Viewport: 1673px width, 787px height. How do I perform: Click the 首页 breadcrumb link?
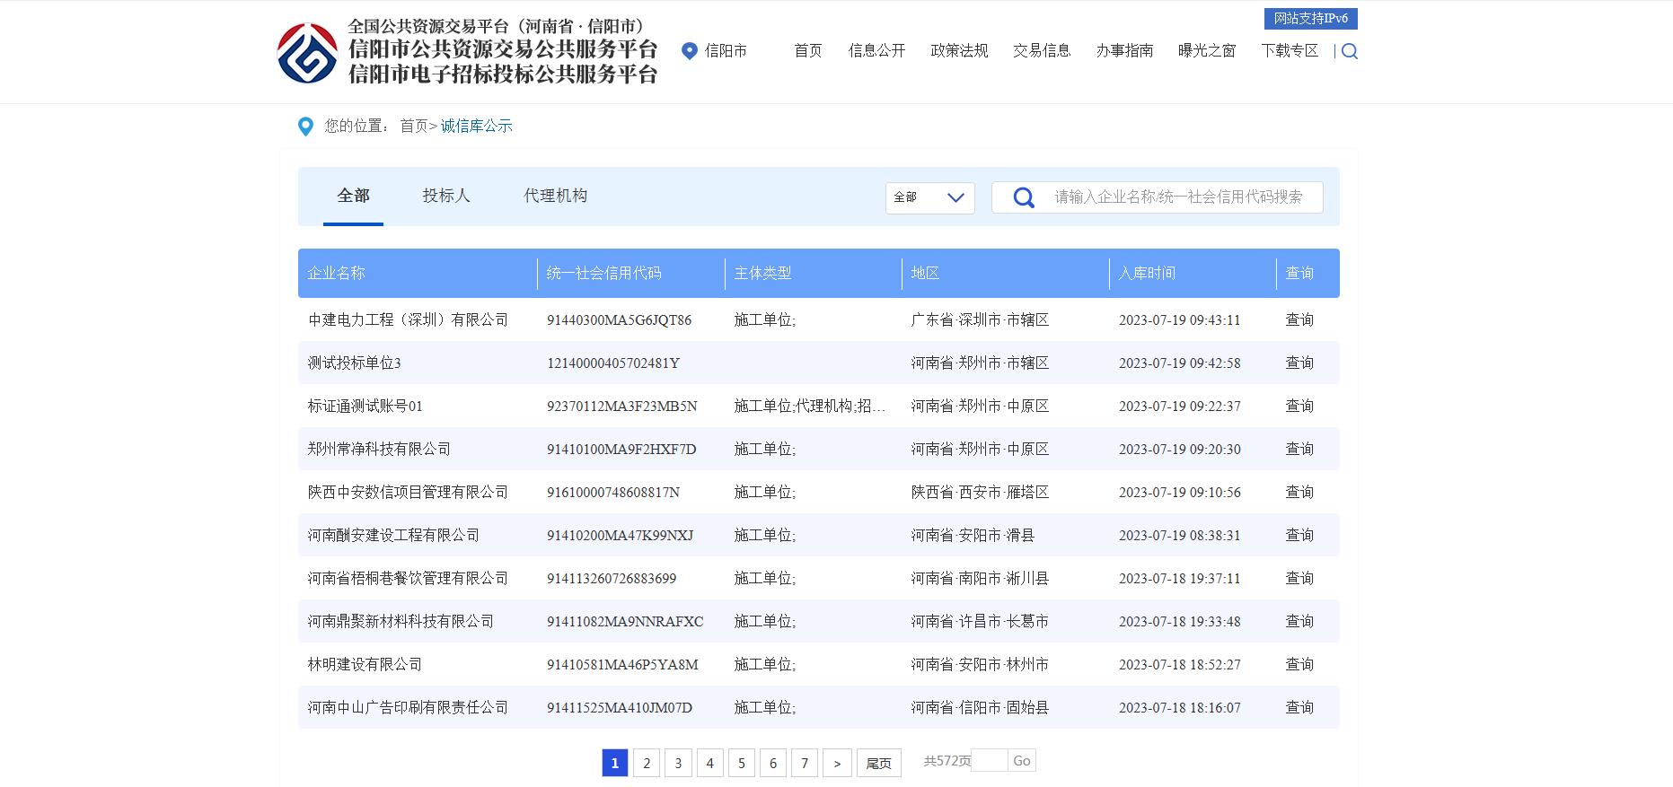[413, 127]
